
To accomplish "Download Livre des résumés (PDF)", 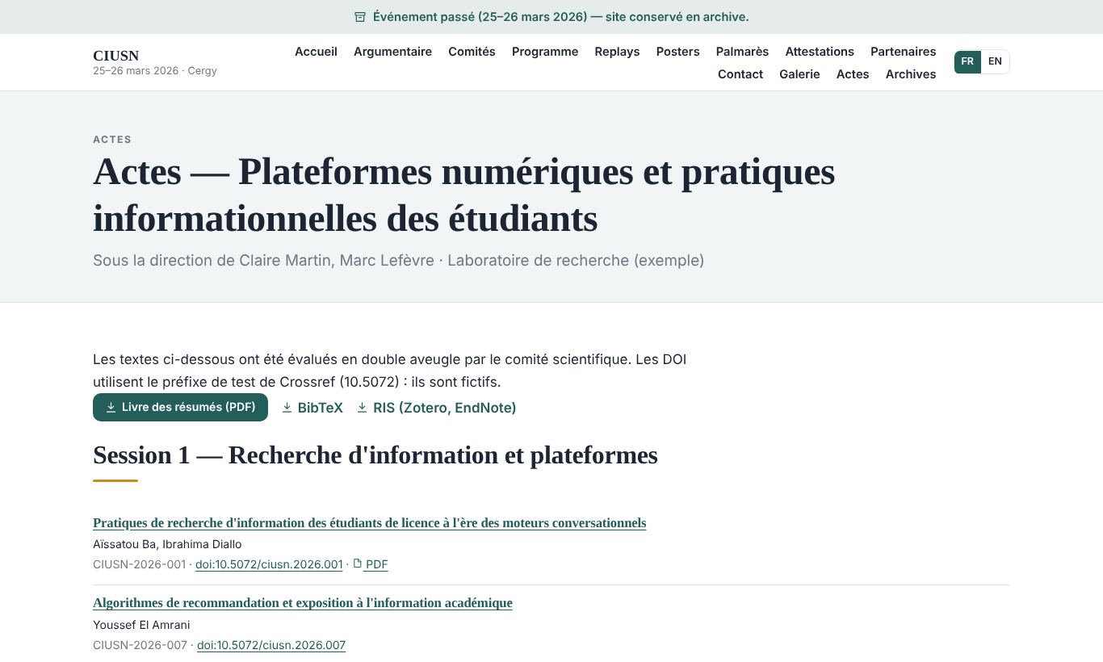I will 180,408.
